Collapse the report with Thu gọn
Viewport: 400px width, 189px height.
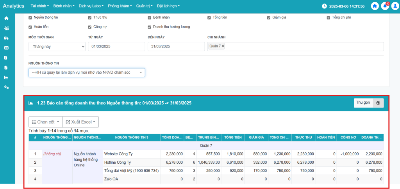pyautogui.click(x=369, y=103)
